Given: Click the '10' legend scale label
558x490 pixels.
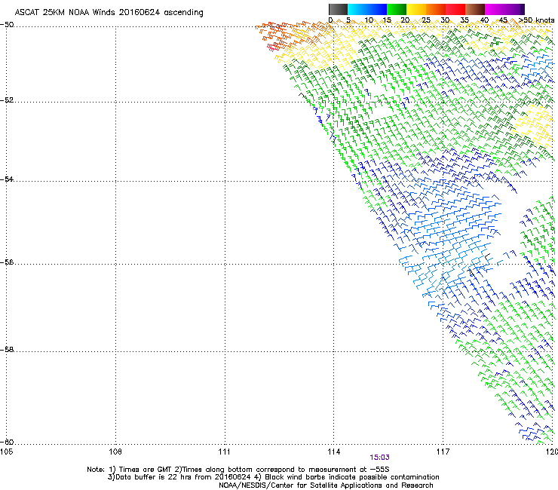Looking at the screenshot, I should 369,20.
